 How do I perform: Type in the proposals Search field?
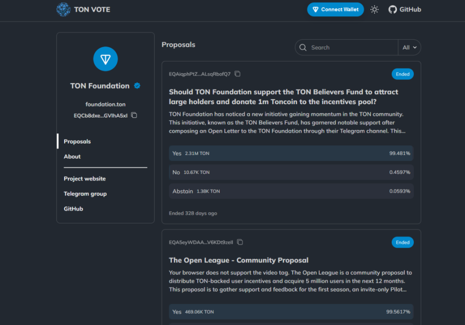click(352, 47)
